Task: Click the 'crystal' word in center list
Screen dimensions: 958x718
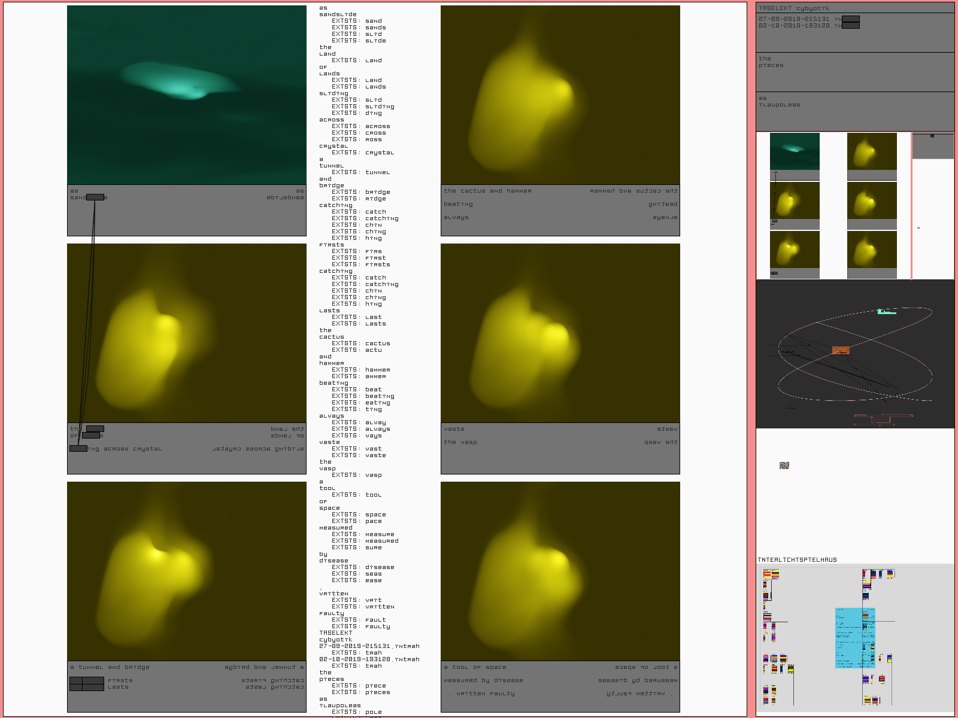Action: (x=333, y=146)
